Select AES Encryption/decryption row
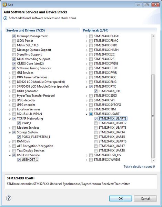Image resolution: width=162 pixels, height=207 pixels. 35,146
